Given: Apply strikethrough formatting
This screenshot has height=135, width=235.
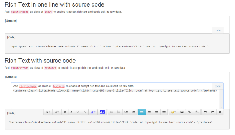Looking at the screenshot, I should [x=85, y=112].
